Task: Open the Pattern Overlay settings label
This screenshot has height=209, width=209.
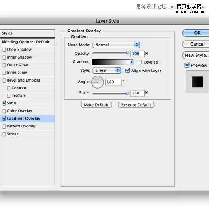Action: click(21, 126)
